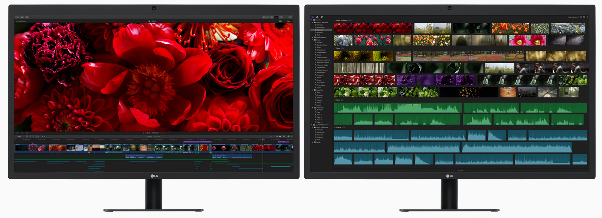Select the Chalkboard keyword collection
Image resolution: width=602 pixels, height=218 pixels.
point(321,50)
